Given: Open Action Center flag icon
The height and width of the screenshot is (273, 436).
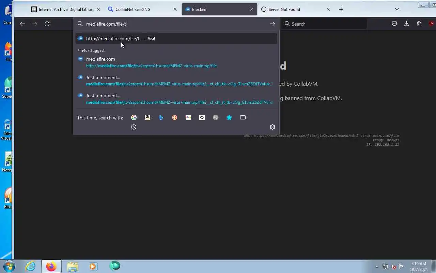Looking at the screenshot, I should click(402, 267).
